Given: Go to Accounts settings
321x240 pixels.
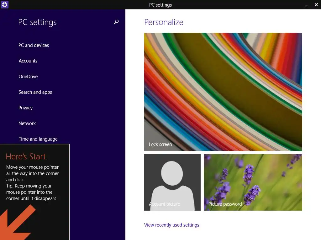Looking at the screenshot, I should 28,61.
